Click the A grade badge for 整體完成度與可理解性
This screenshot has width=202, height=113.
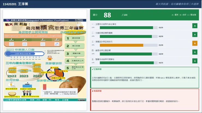(x=195, y=61)
